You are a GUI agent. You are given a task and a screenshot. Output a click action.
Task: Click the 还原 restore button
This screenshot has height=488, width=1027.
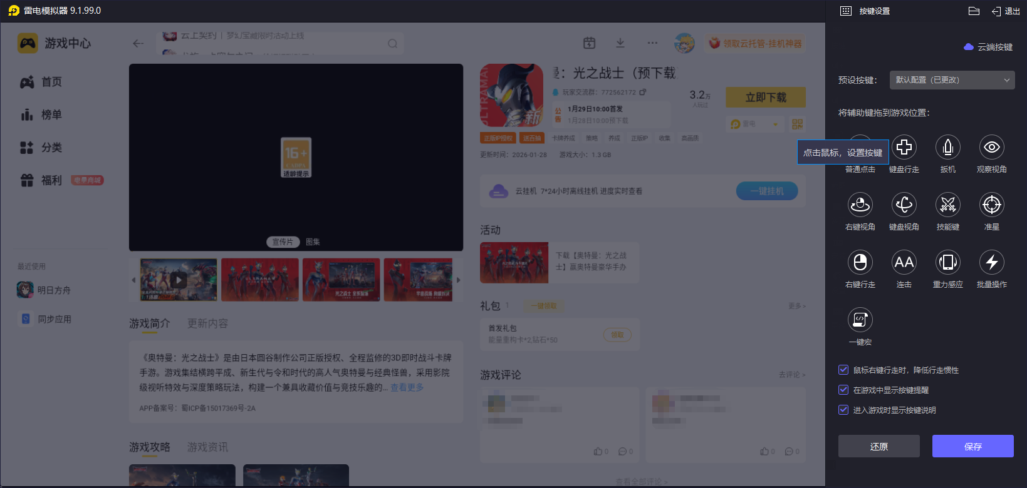878,446
